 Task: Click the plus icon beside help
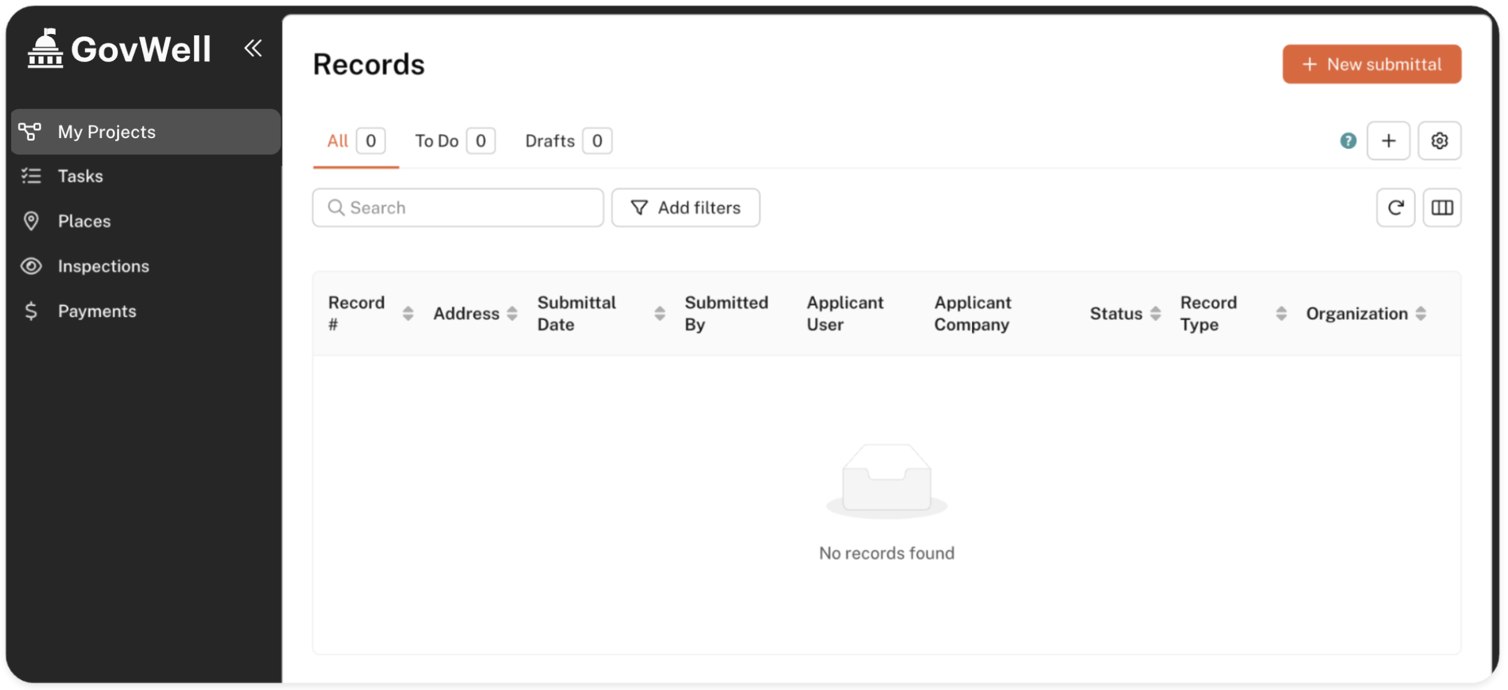point(1388,141)
